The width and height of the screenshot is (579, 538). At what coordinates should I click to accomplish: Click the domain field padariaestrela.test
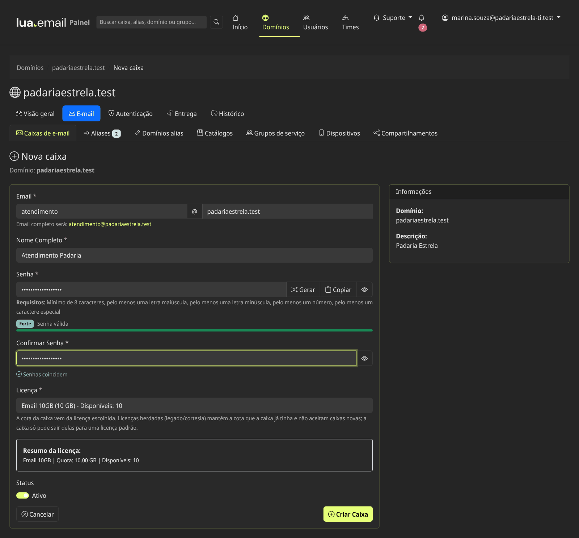coord(287,211)
